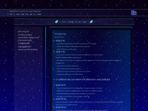Viewport: 148px width, 111px height.
Task: Click the 'changed log' page heading
Action: (x=60, y=34)
